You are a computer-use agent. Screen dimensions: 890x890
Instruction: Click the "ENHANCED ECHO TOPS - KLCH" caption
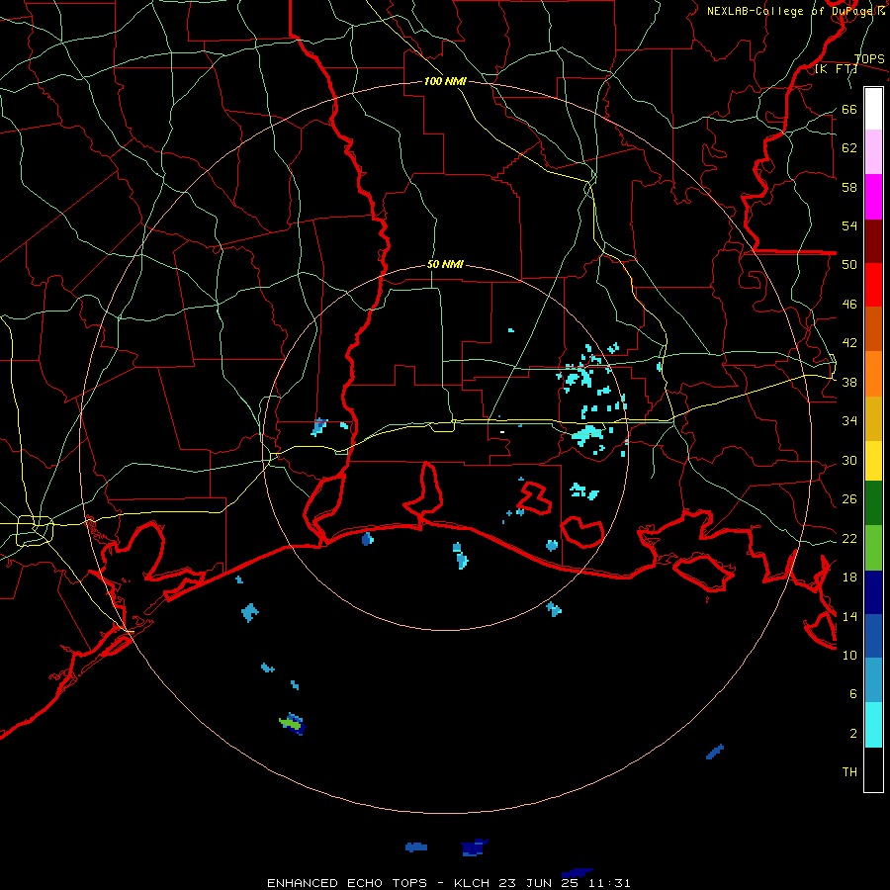click(x=380, y=883)
